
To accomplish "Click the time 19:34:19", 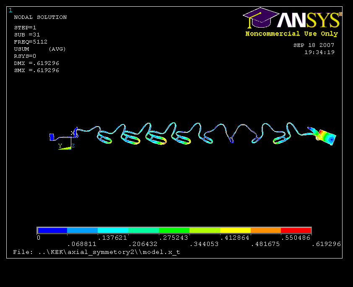I will click(x=319, y=52).
